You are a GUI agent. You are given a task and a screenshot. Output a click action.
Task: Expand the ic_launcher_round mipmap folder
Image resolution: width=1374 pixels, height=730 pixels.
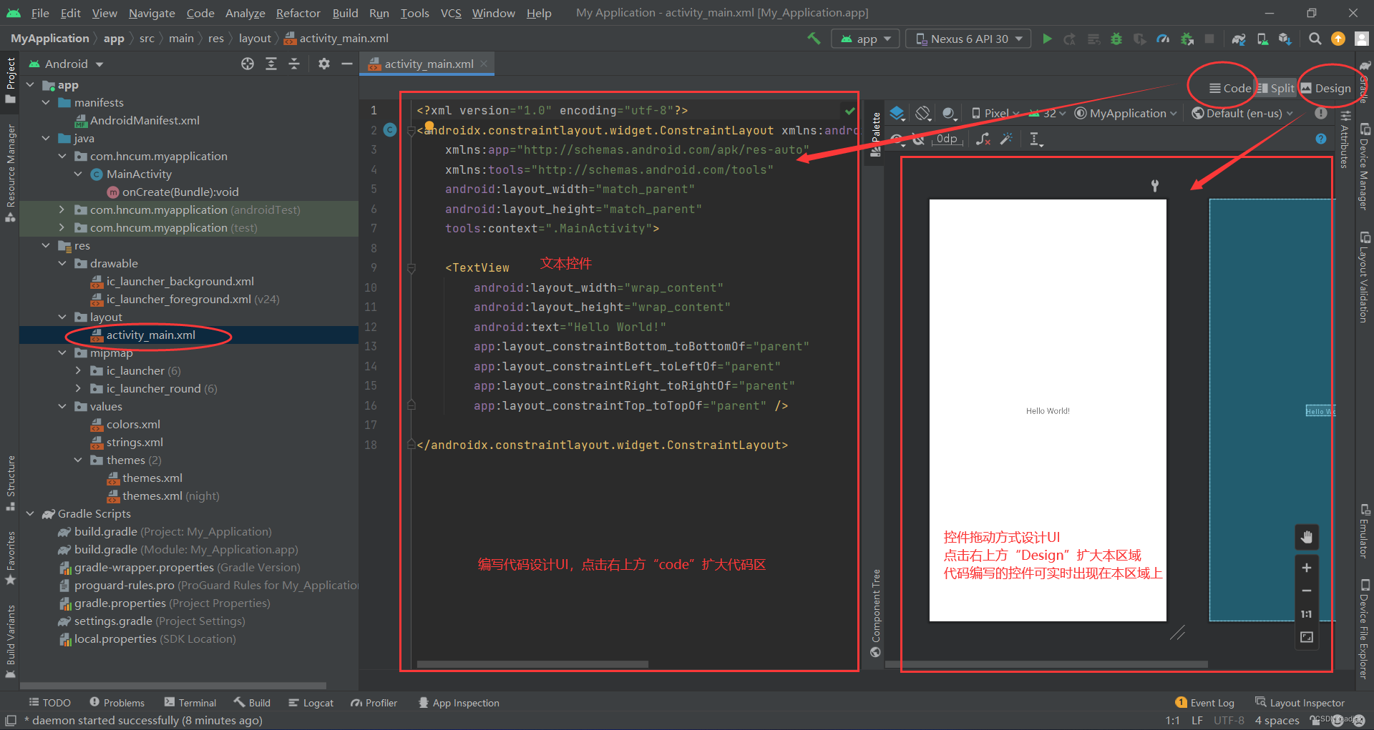click(78, 388)
